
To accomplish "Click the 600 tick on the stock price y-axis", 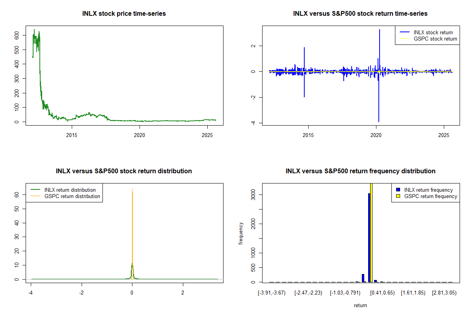I will tap(17, 36).
